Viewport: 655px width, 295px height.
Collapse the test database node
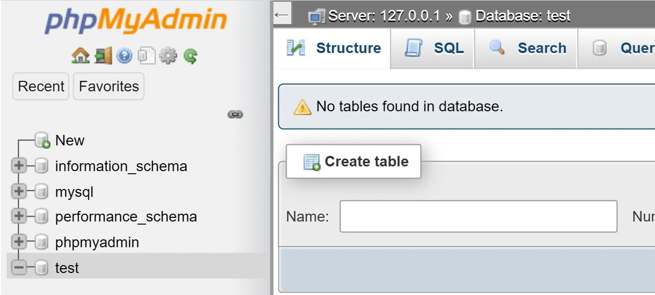tap(19, 268)
